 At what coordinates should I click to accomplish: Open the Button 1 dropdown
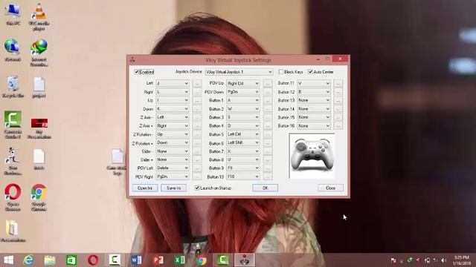point(243,100)
